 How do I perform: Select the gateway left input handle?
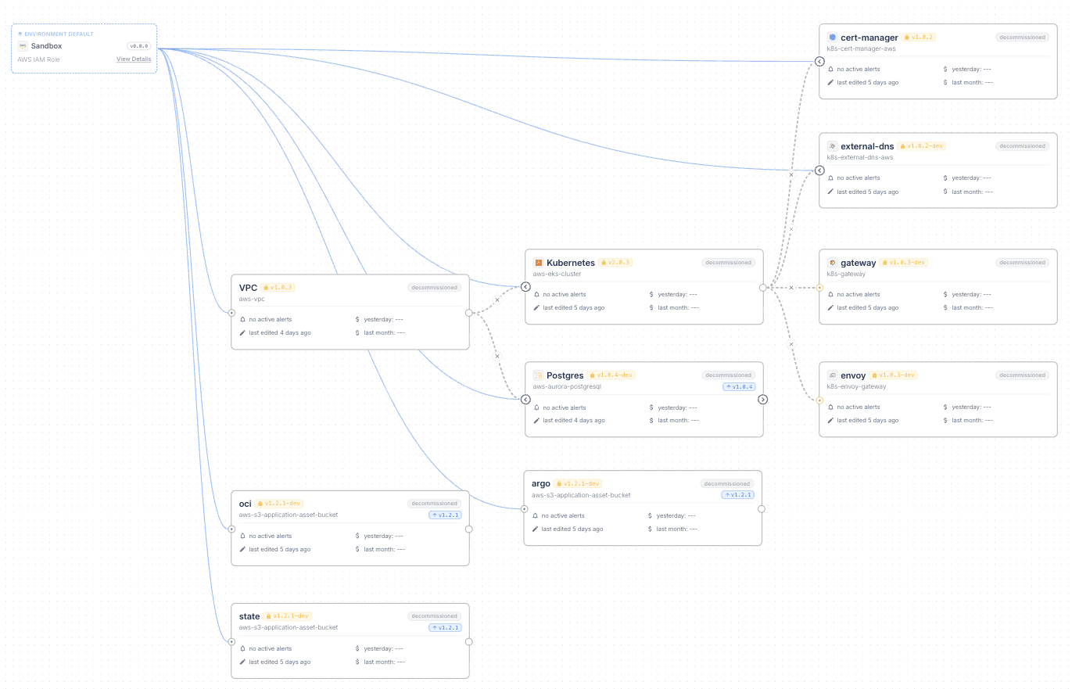(x=819, y=288)
